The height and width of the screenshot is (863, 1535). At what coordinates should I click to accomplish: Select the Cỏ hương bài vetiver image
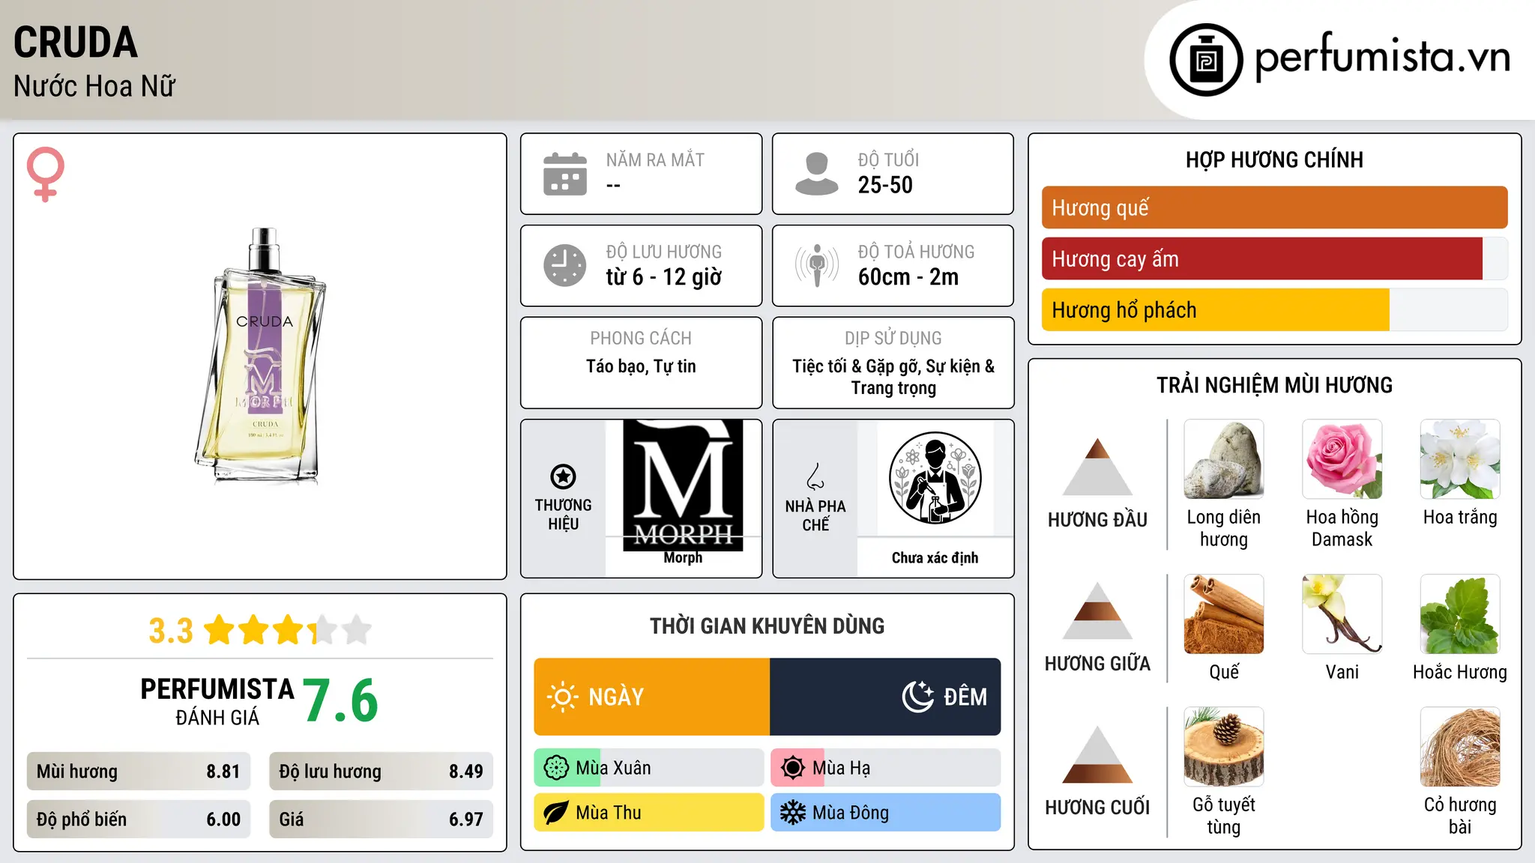click(x=1460, y=747)
